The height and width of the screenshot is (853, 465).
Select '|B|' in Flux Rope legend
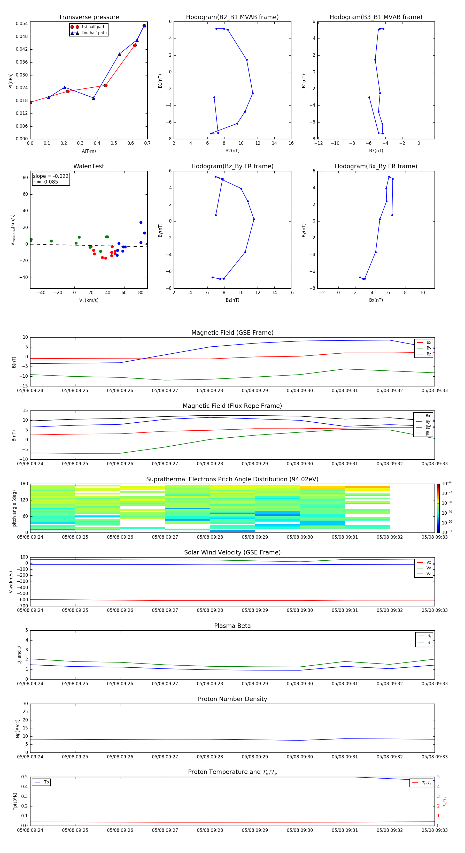(x=424, y=433)
